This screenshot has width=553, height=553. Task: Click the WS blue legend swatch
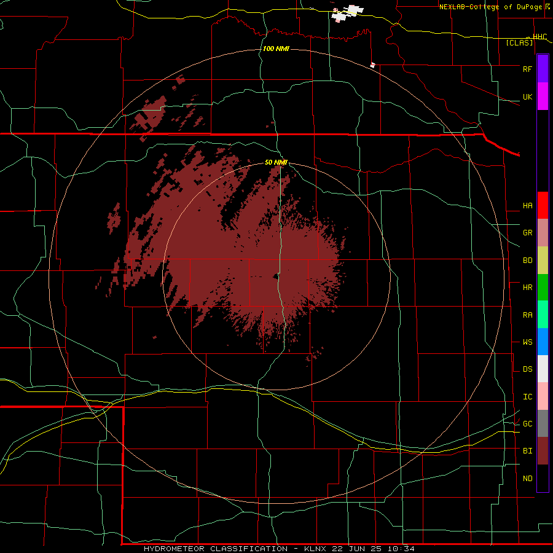pos(543,342)
